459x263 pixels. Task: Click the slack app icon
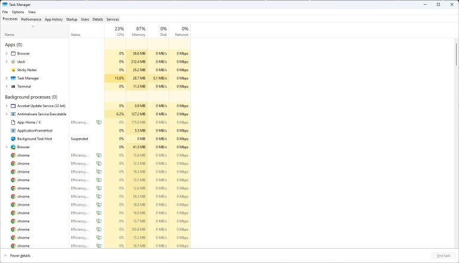13,62
